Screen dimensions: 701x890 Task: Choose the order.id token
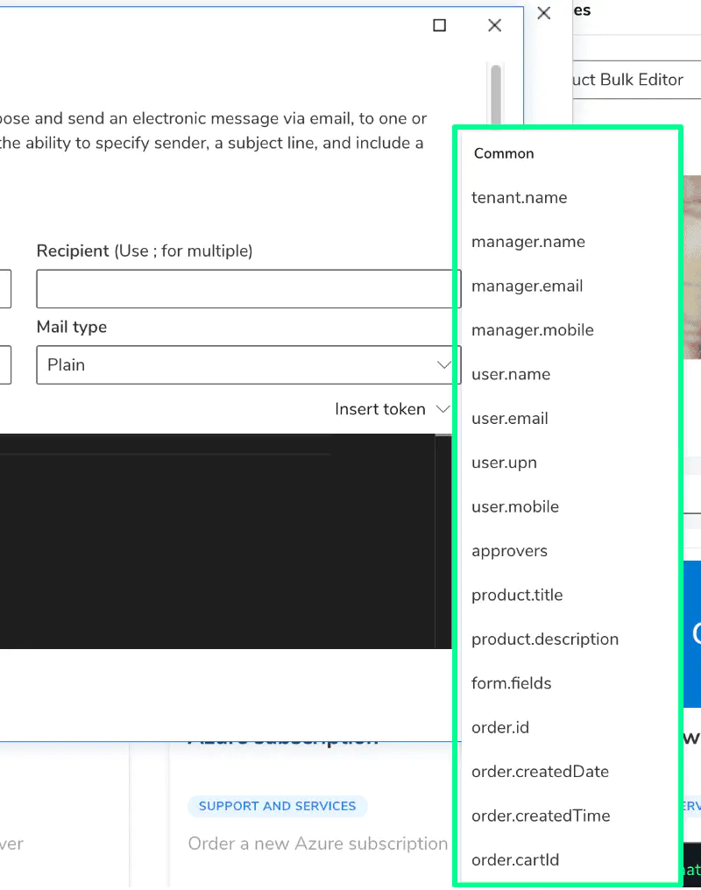click(x=500, y=727)
